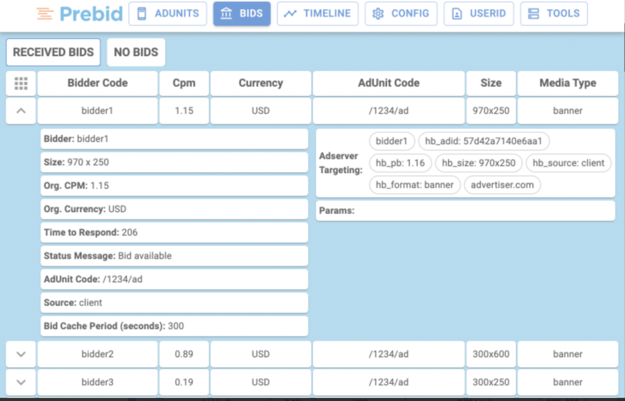Viewport: 625px width, 401px height.
Task: Open the Tools tab
Action: point(554,13)
